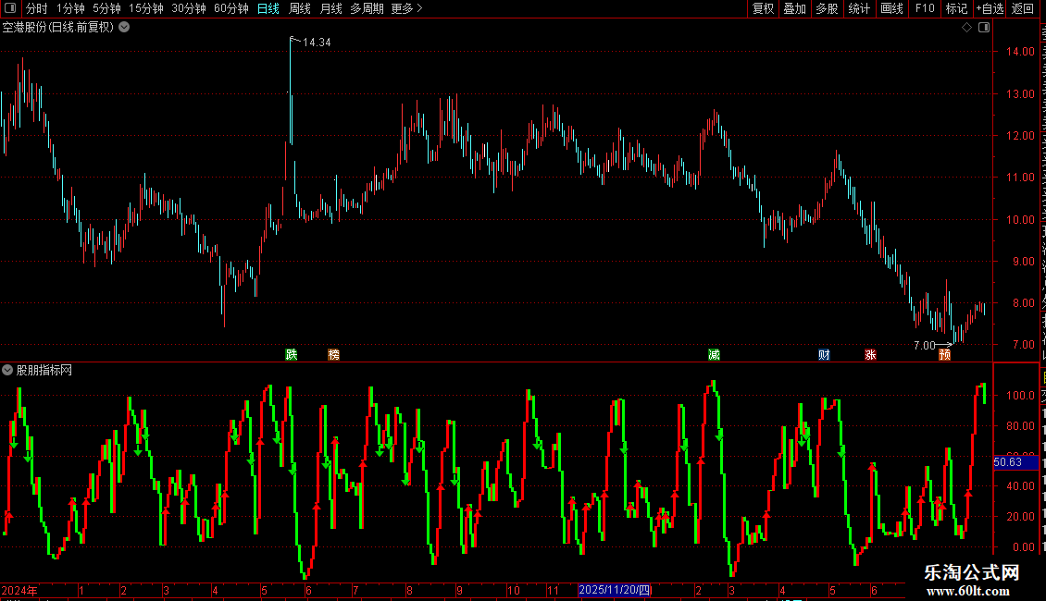Select the 1分钟 period

(x=70, y=8)
